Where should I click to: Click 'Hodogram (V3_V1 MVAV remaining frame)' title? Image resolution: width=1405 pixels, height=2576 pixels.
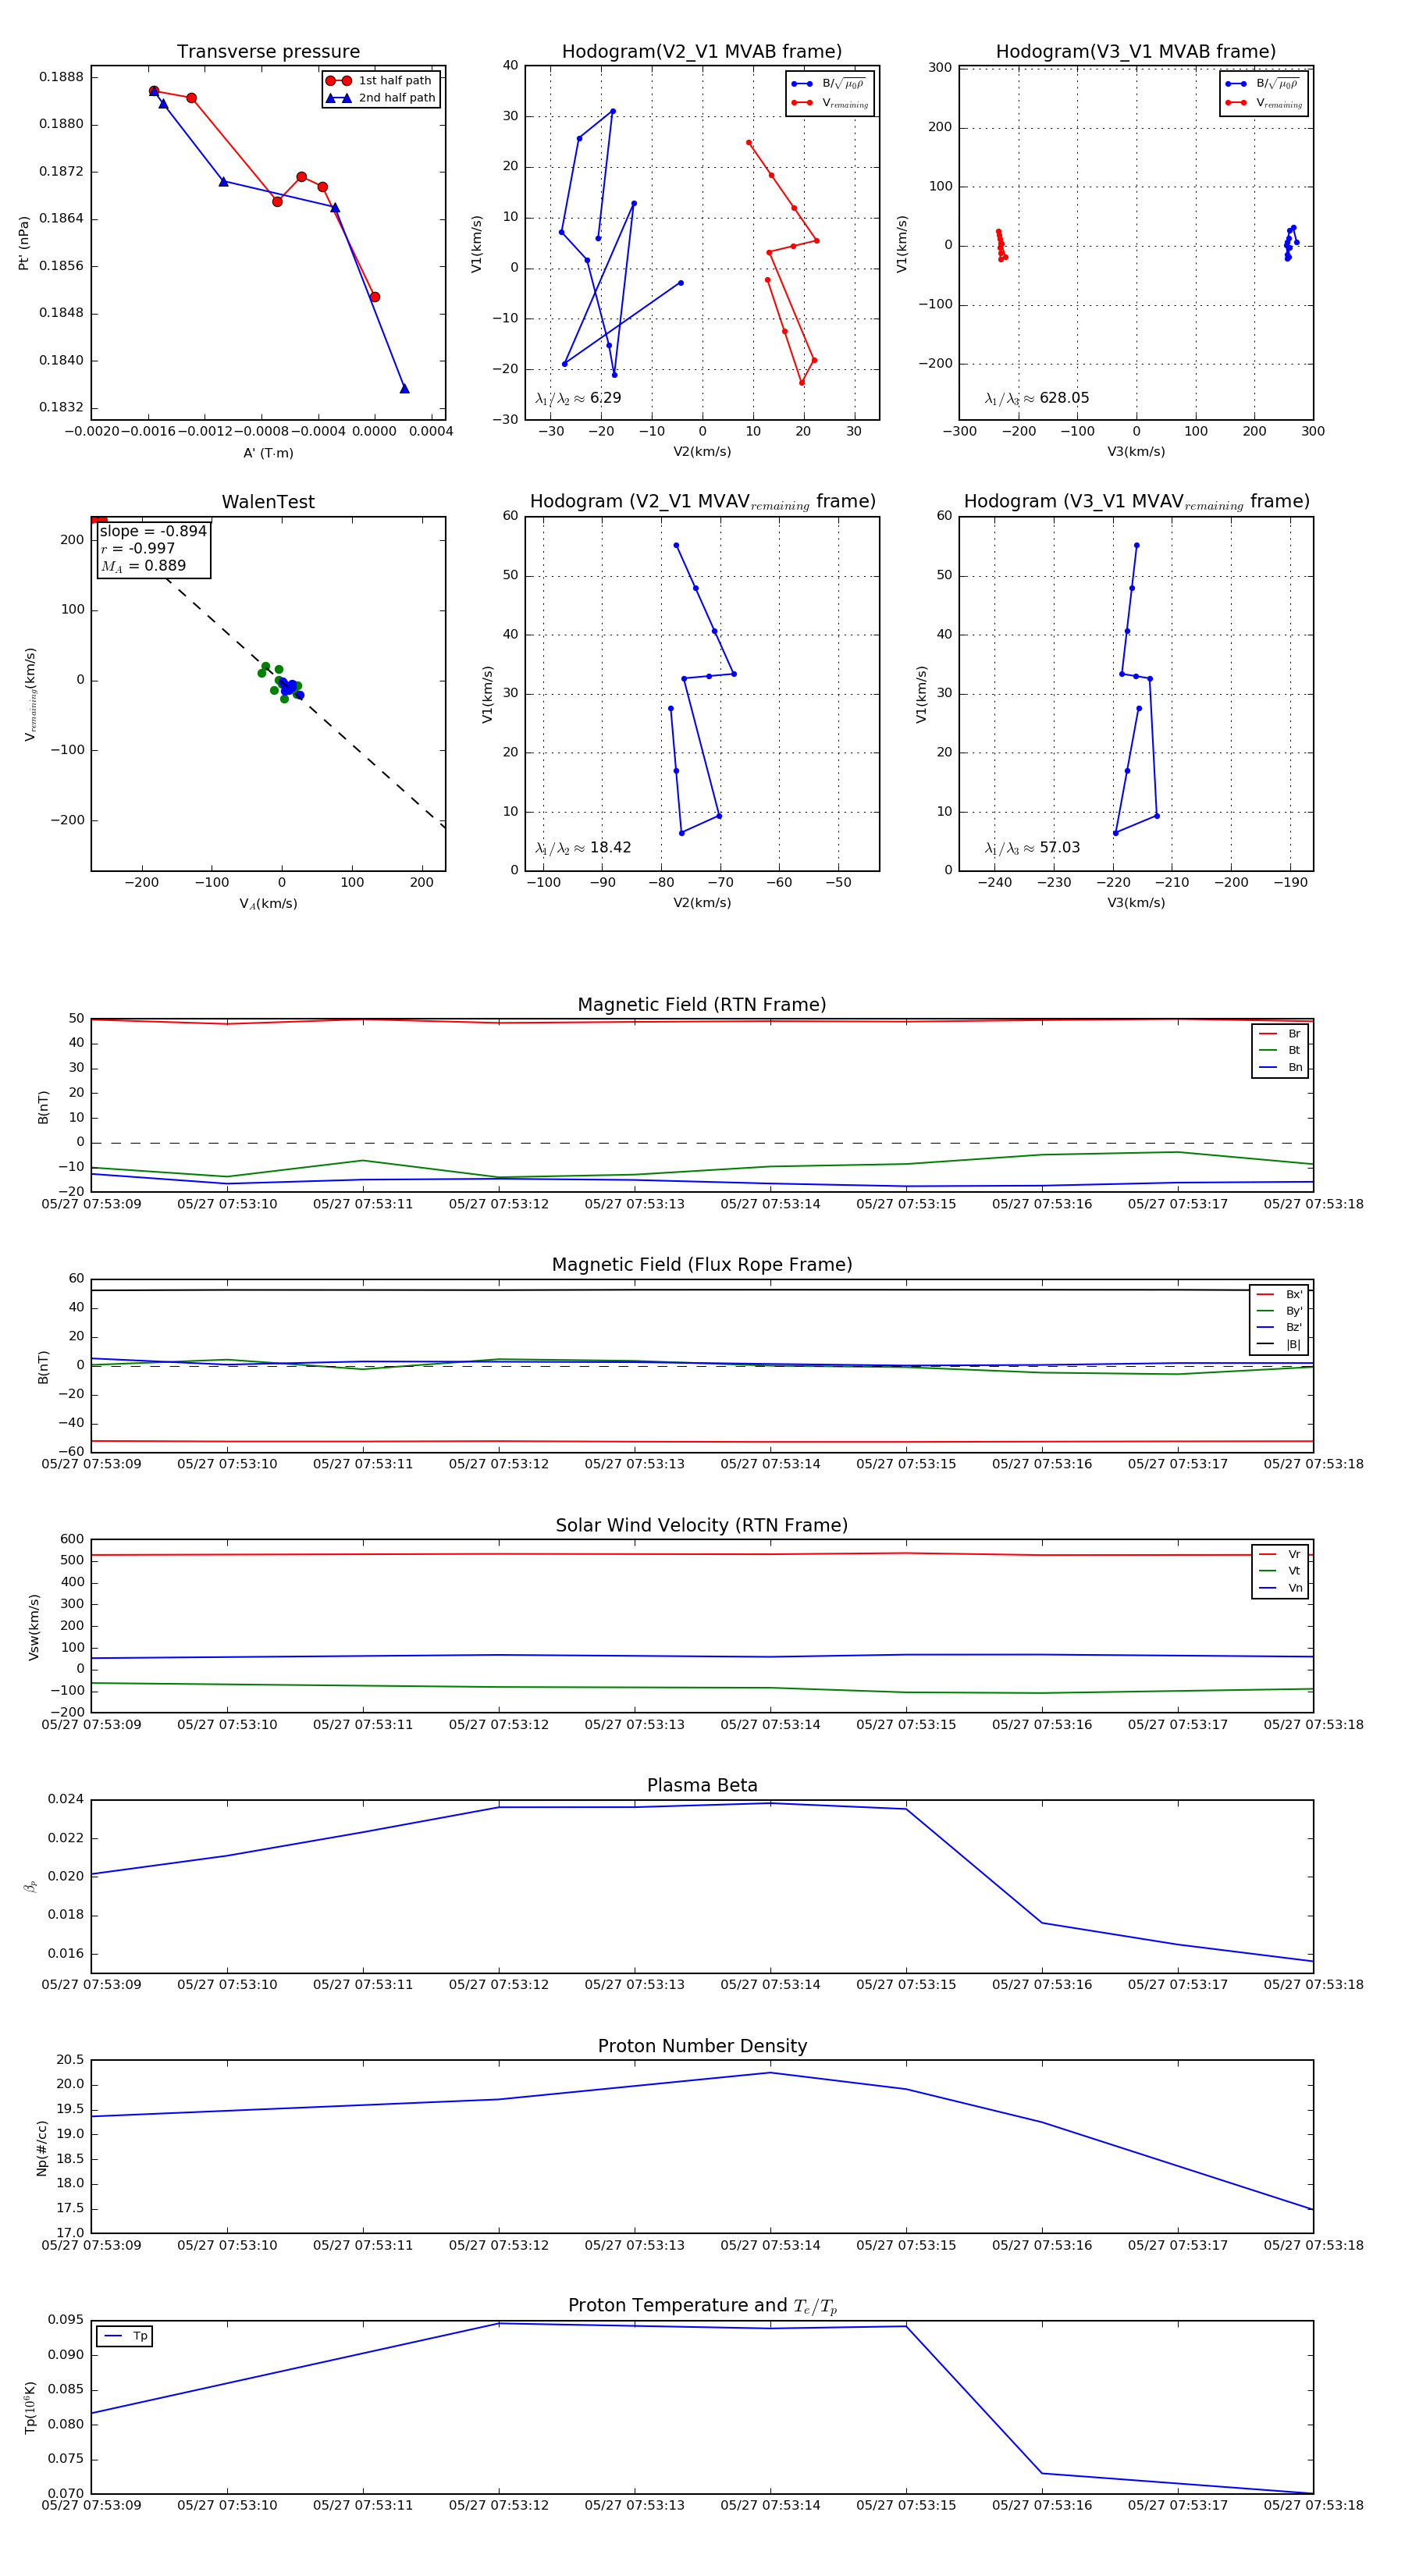(1136, 502)
